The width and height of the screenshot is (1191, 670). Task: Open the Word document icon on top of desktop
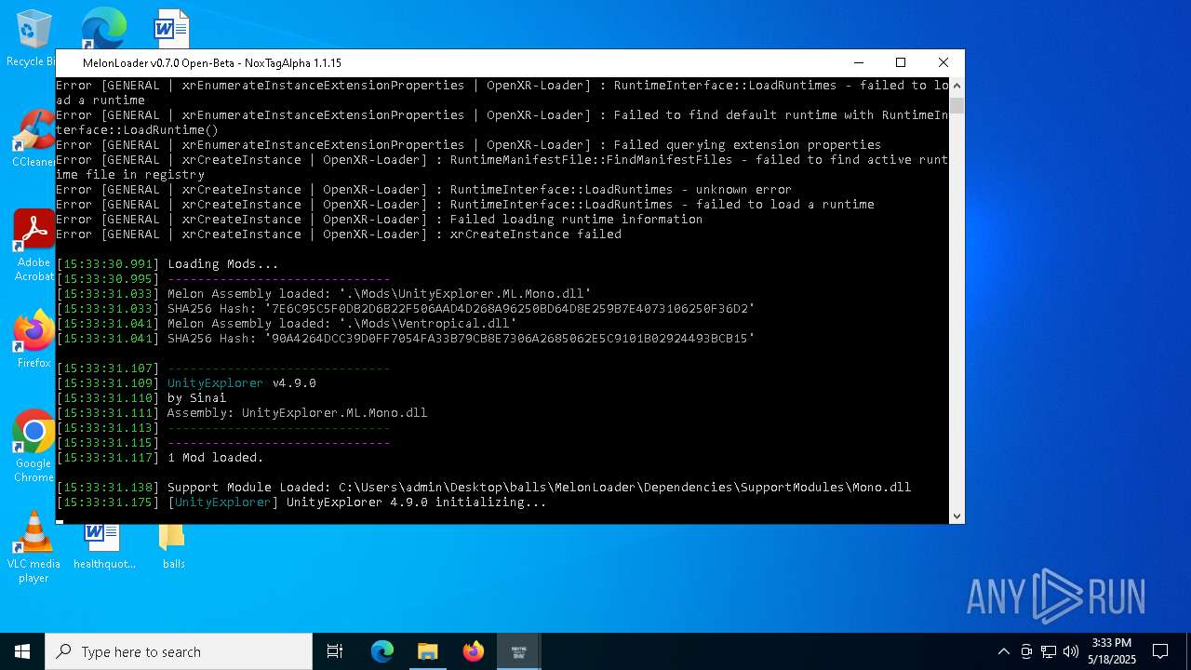click(x=171, y=28)
